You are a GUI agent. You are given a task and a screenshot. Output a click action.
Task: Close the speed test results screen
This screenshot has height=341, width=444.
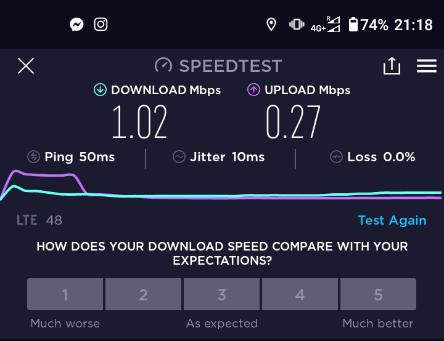coord(26,66)
